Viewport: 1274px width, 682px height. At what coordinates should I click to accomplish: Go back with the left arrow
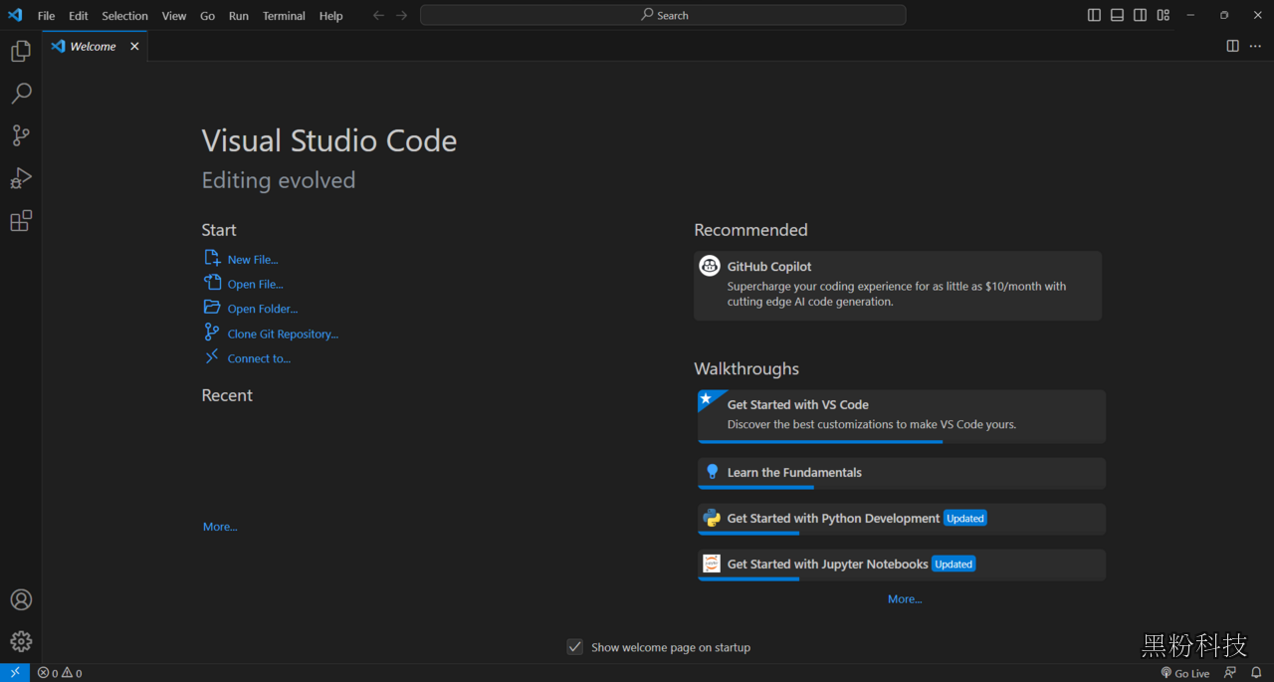pos(378,15)
